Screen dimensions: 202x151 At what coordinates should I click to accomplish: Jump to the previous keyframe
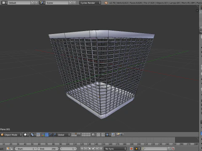(85, 149)
